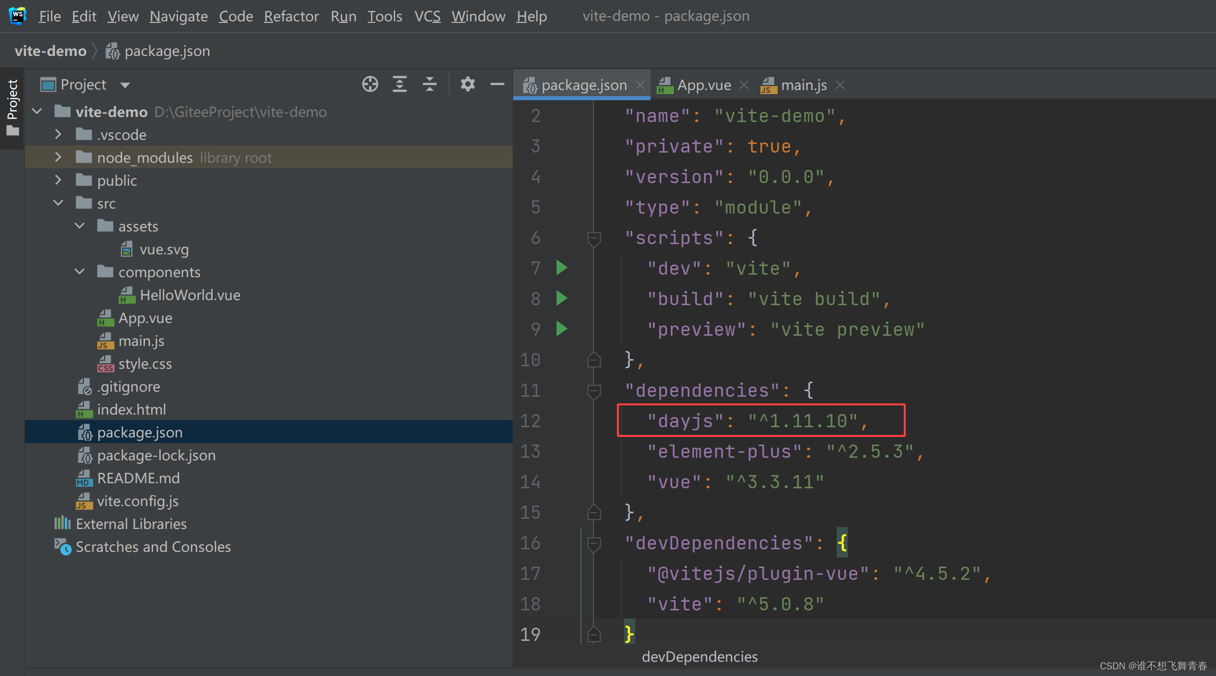
Task: Click line number 19 in gutter
Action: [x=530, y=634]
